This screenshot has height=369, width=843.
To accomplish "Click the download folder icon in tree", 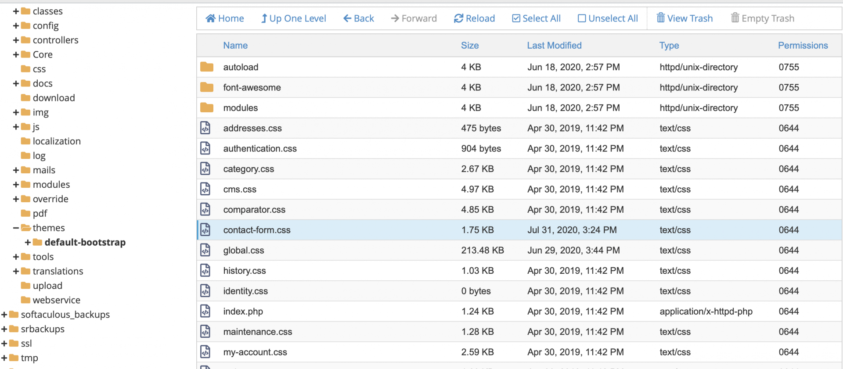I will (x=26, y=97).
